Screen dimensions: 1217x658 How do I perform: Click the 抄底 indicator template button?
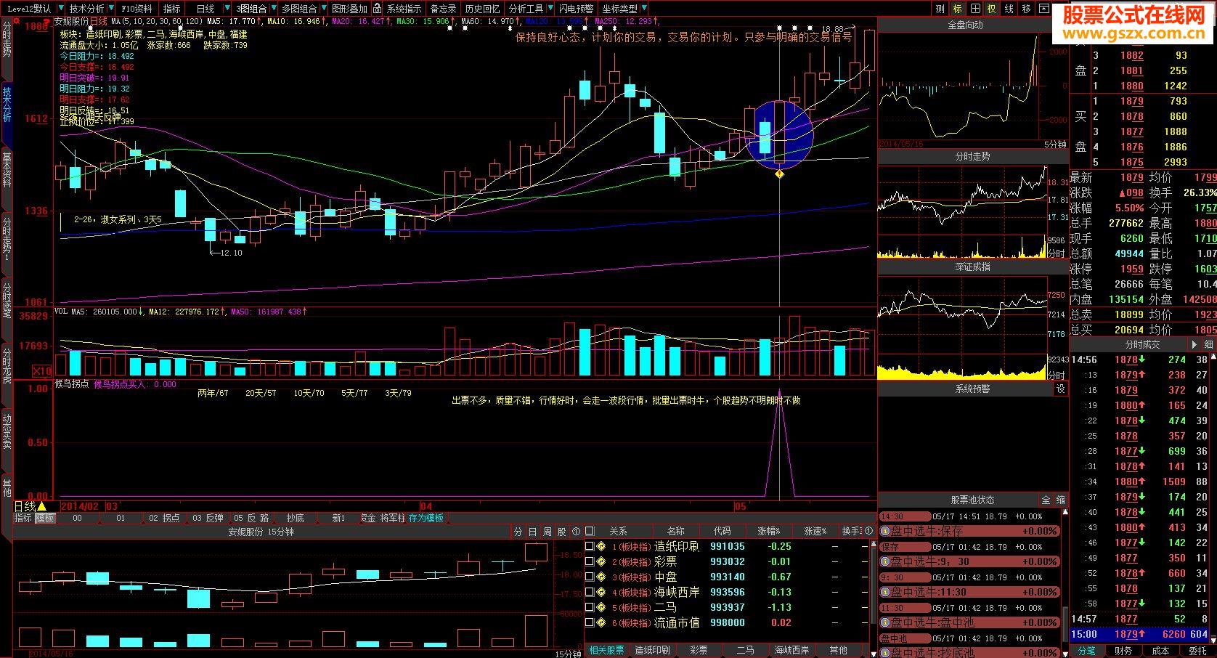click(295, 518)
